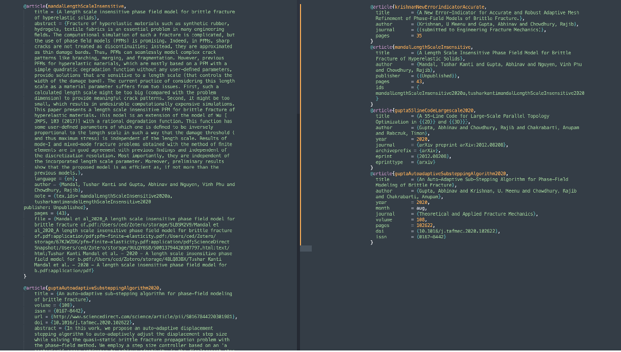This screenshot has width=621, height=352.
Task: Click the file field in the left pane
Action: [44, 219]
